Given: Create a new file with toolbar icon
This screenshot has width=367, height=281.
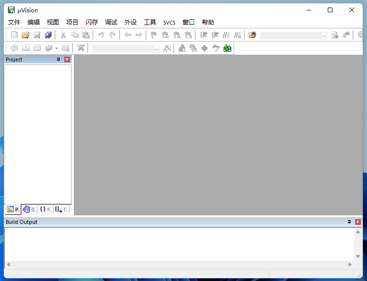Looking at the screenshot, I should 14,35.
